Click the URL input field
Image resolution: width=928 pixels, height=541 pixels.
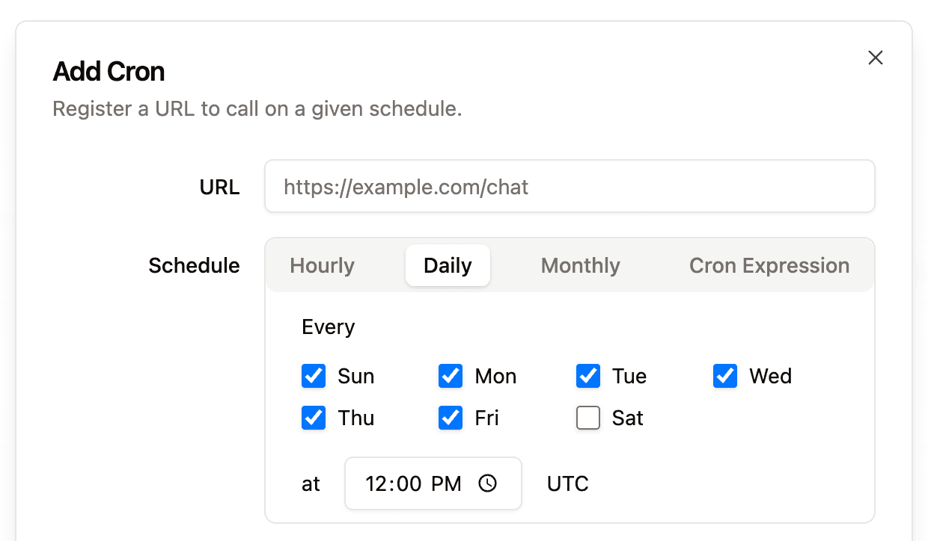[x=569, y=186]
